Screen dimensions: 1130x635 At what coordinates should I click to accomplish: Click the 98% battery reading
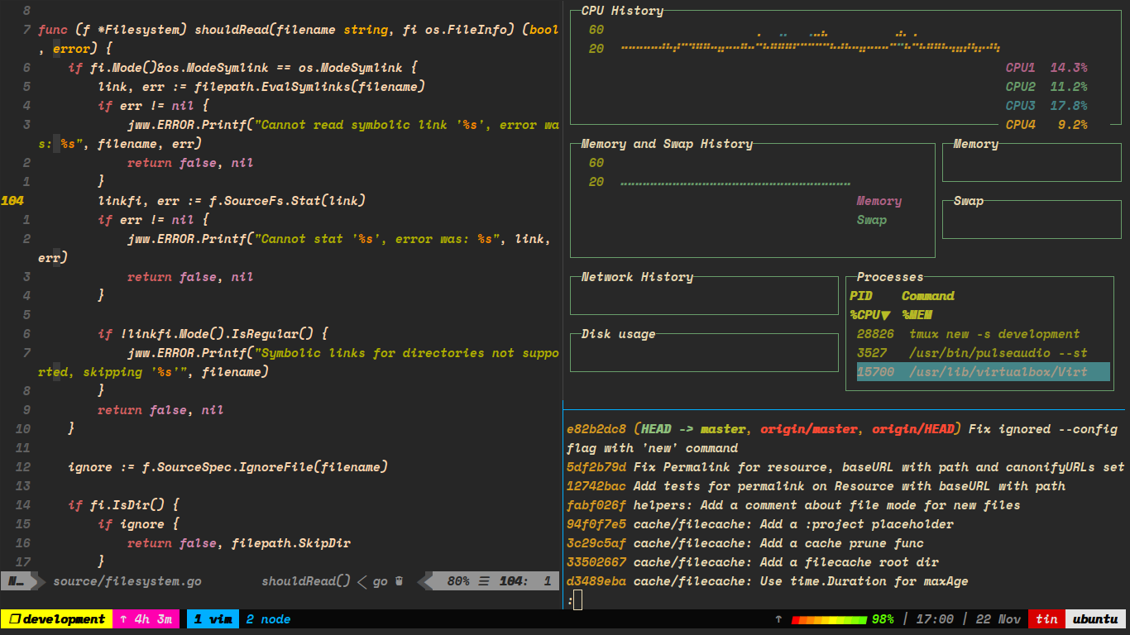point(883,619)
